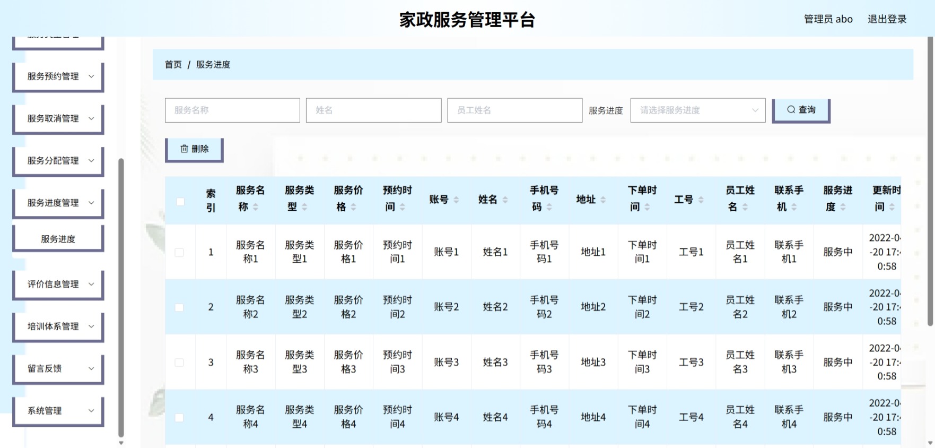Click the 家政服务管理平台 title
Viewport: 935px width, 448px height.
pyautogui.click(x=467, y=20)
